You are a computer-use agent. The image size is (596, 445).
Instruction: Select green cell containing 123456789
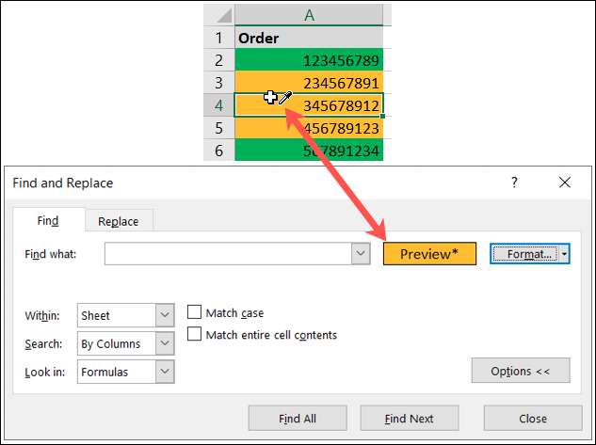coord(309,60)
